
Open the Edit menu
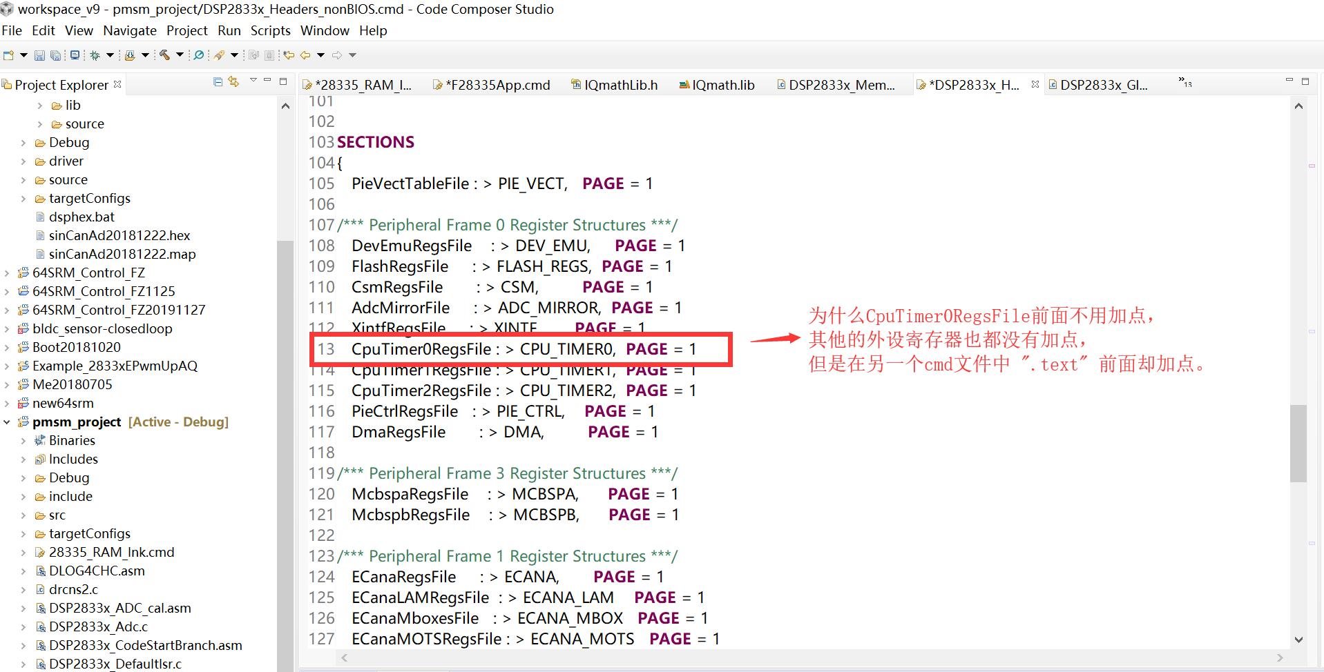44,30
